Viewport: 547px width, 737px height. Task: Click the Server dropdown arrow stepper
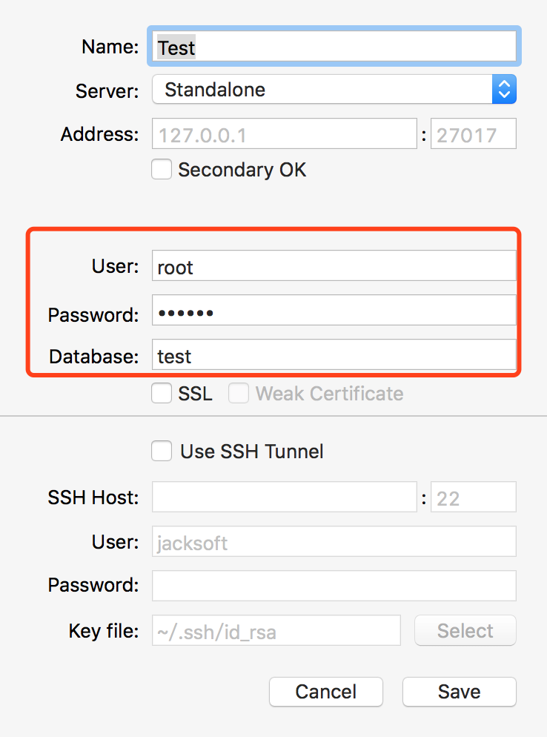pyautogui.click(x=504, y=90)
